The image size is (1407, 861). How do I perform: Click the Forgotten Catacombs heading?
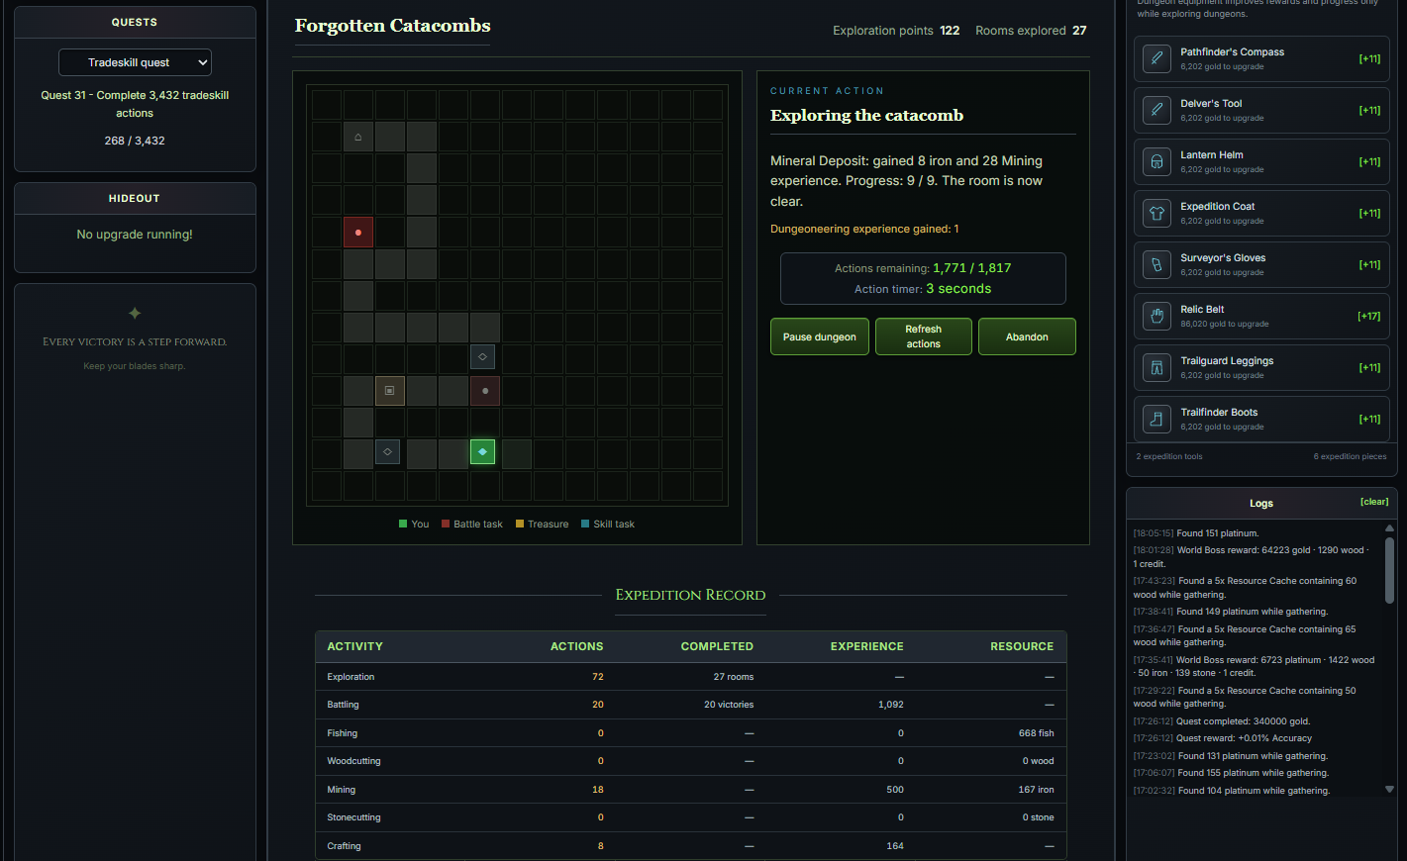(392, 26)
